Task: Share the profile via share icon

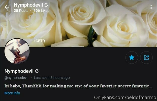Action: (146, 58)
